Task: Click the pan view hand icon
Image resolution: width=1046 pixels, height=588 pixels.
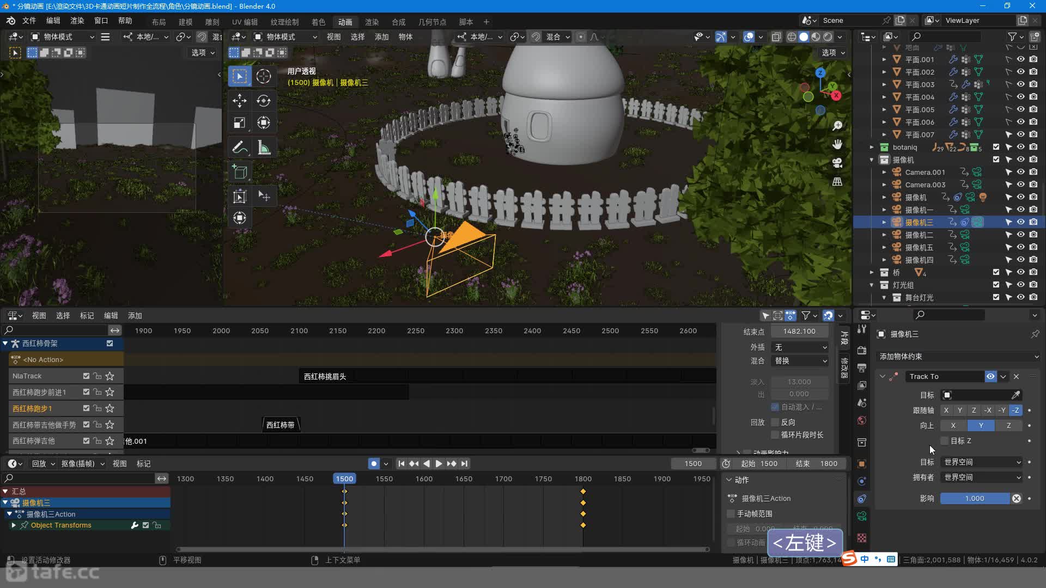Action: 837,144
